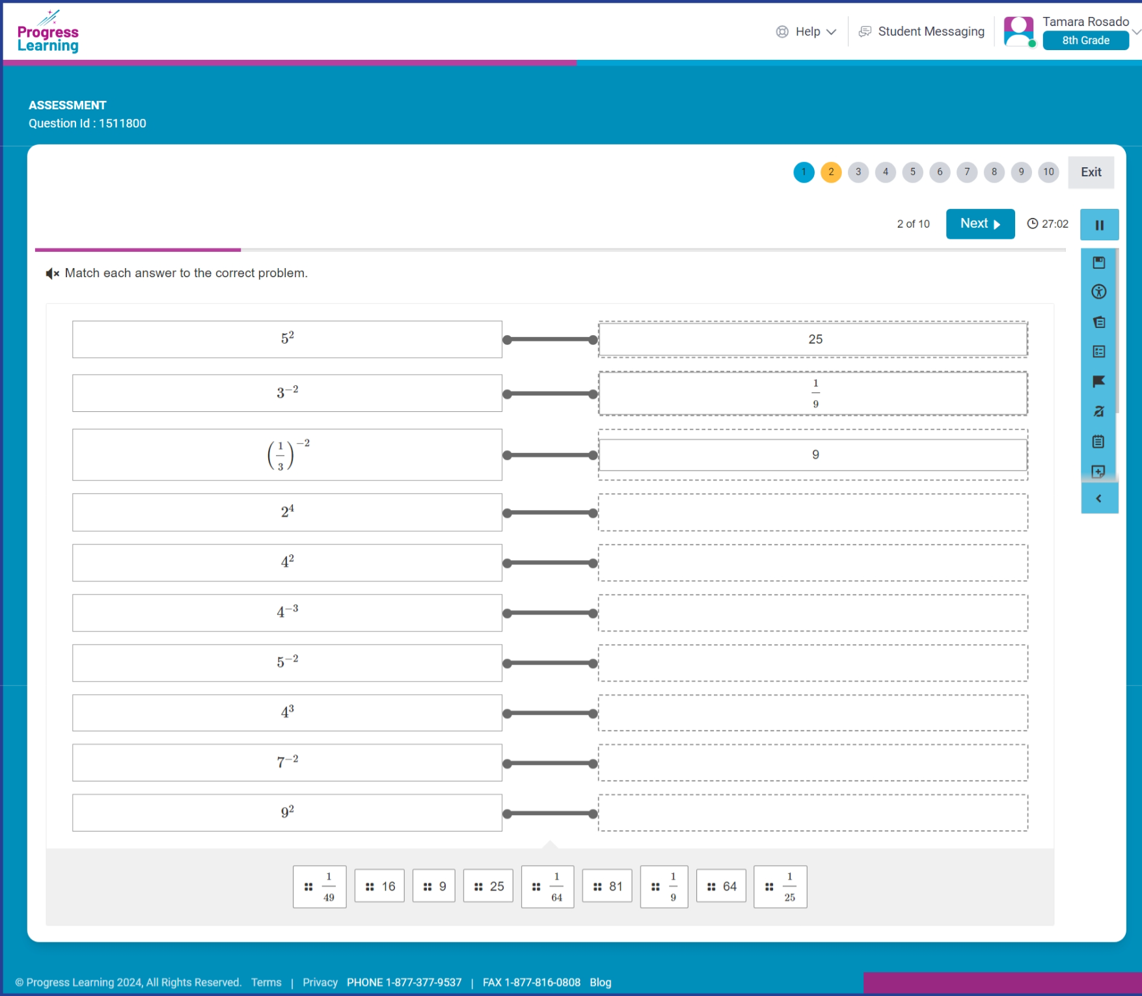Go to question 1 bubble
Screen dimensions: 1142x996
pos(804,172)
